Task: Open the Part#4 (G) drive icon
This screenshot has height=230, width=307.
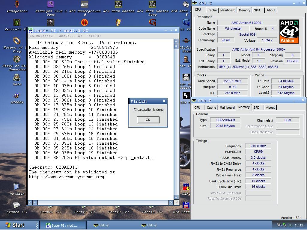Action: [x=152, y=207]
